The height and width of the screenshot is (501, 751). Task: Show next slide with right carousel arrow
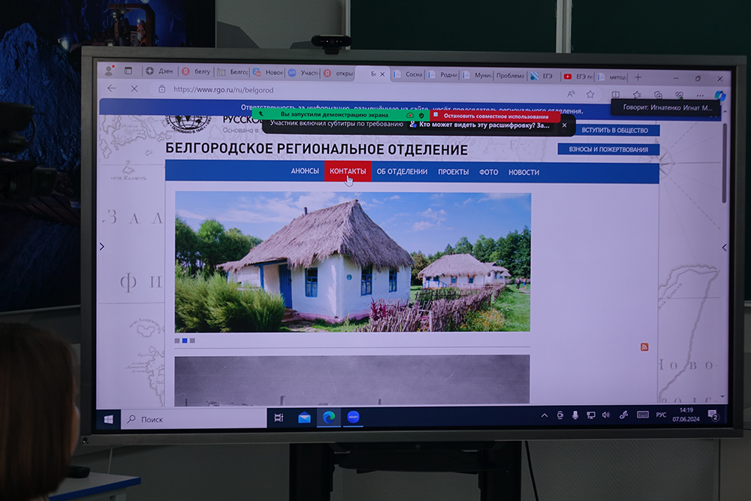[724, 247]
